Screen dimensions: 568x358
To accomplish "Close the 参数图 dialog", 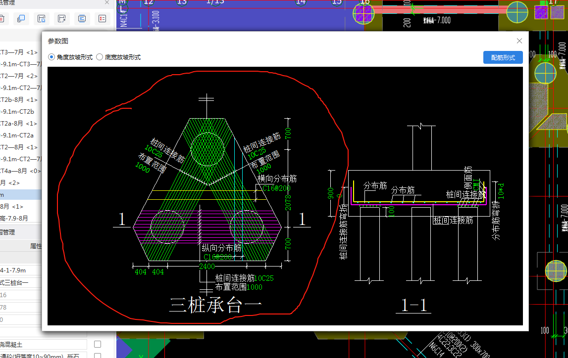I will coord(519,41).
